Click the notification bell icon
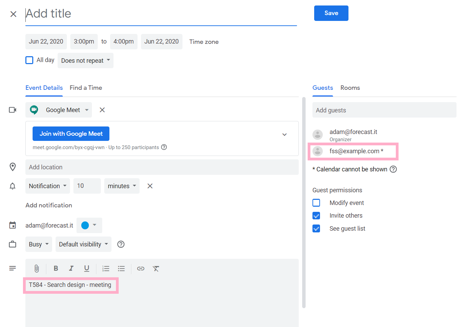The width and height of the screenshot is (462, 327). [x=13, y=186]
